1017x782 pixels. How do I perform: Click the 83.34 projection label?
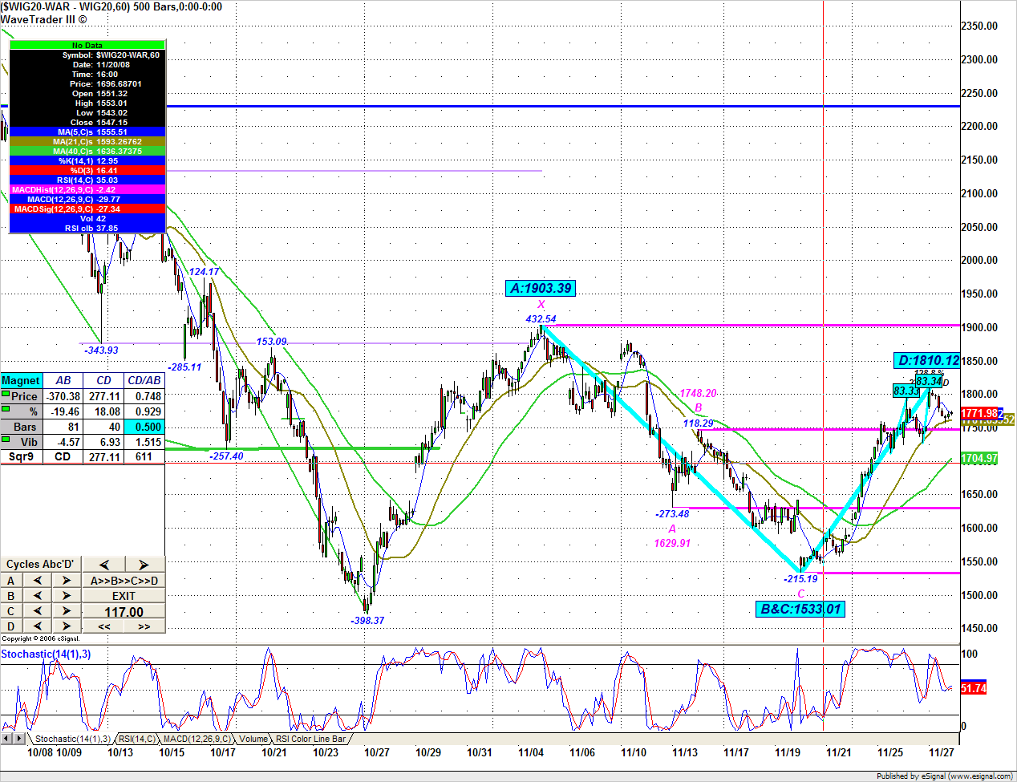pos(929,381)
